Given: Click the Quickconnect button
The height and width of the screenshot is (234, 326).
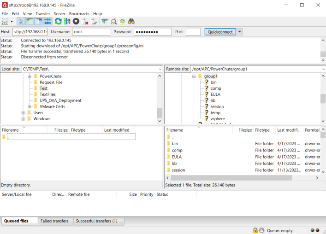Looking at the screenshot, I should [220, 32].
